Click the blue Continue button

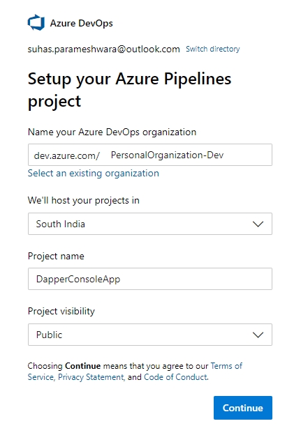pyautogui.click(x=243, y=408)
